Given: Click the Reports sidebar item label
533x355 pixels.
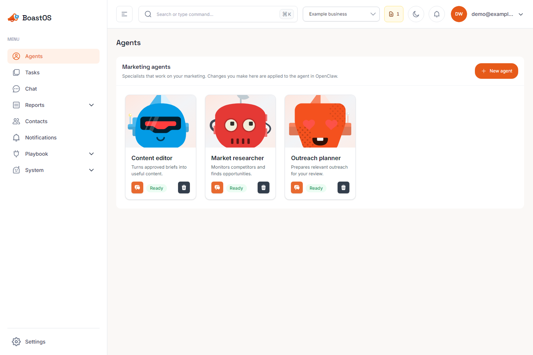Looking at the screenshot, I should tap(35, 105).
